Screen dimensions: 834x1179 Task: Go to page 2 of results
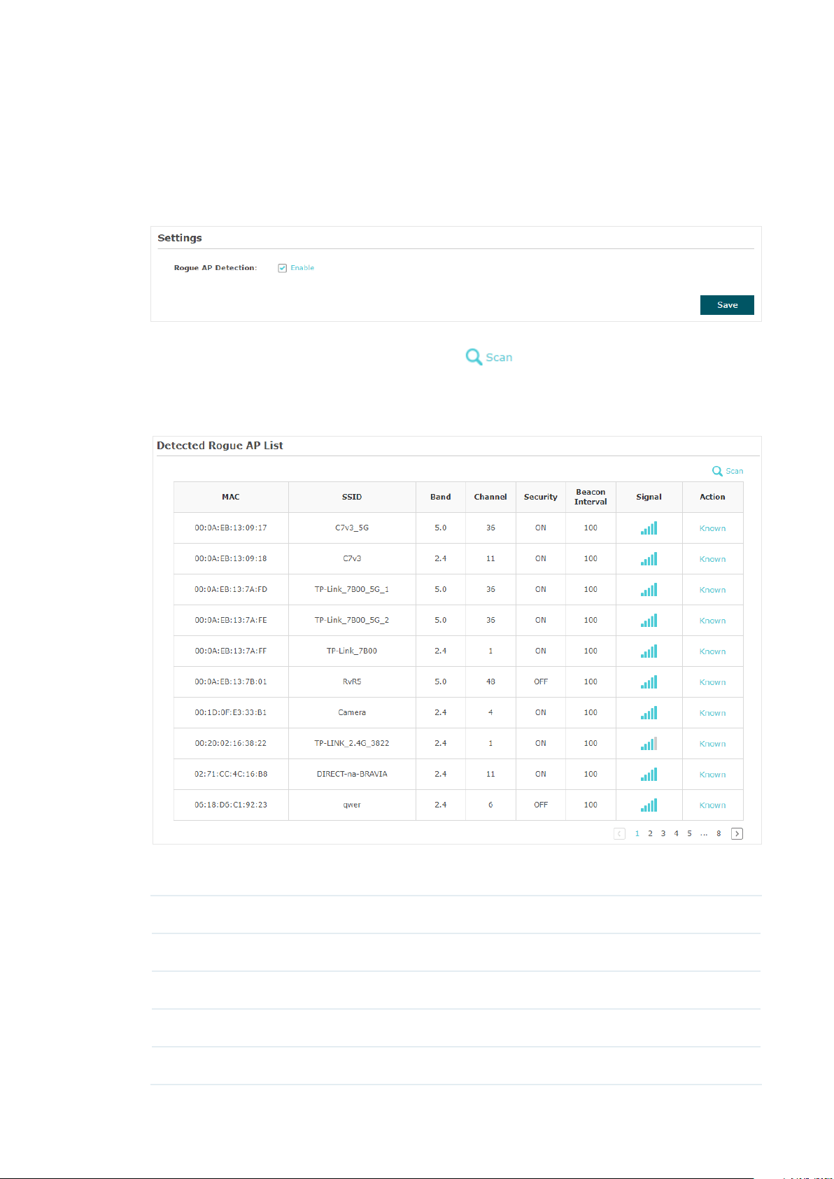point(650,833)
